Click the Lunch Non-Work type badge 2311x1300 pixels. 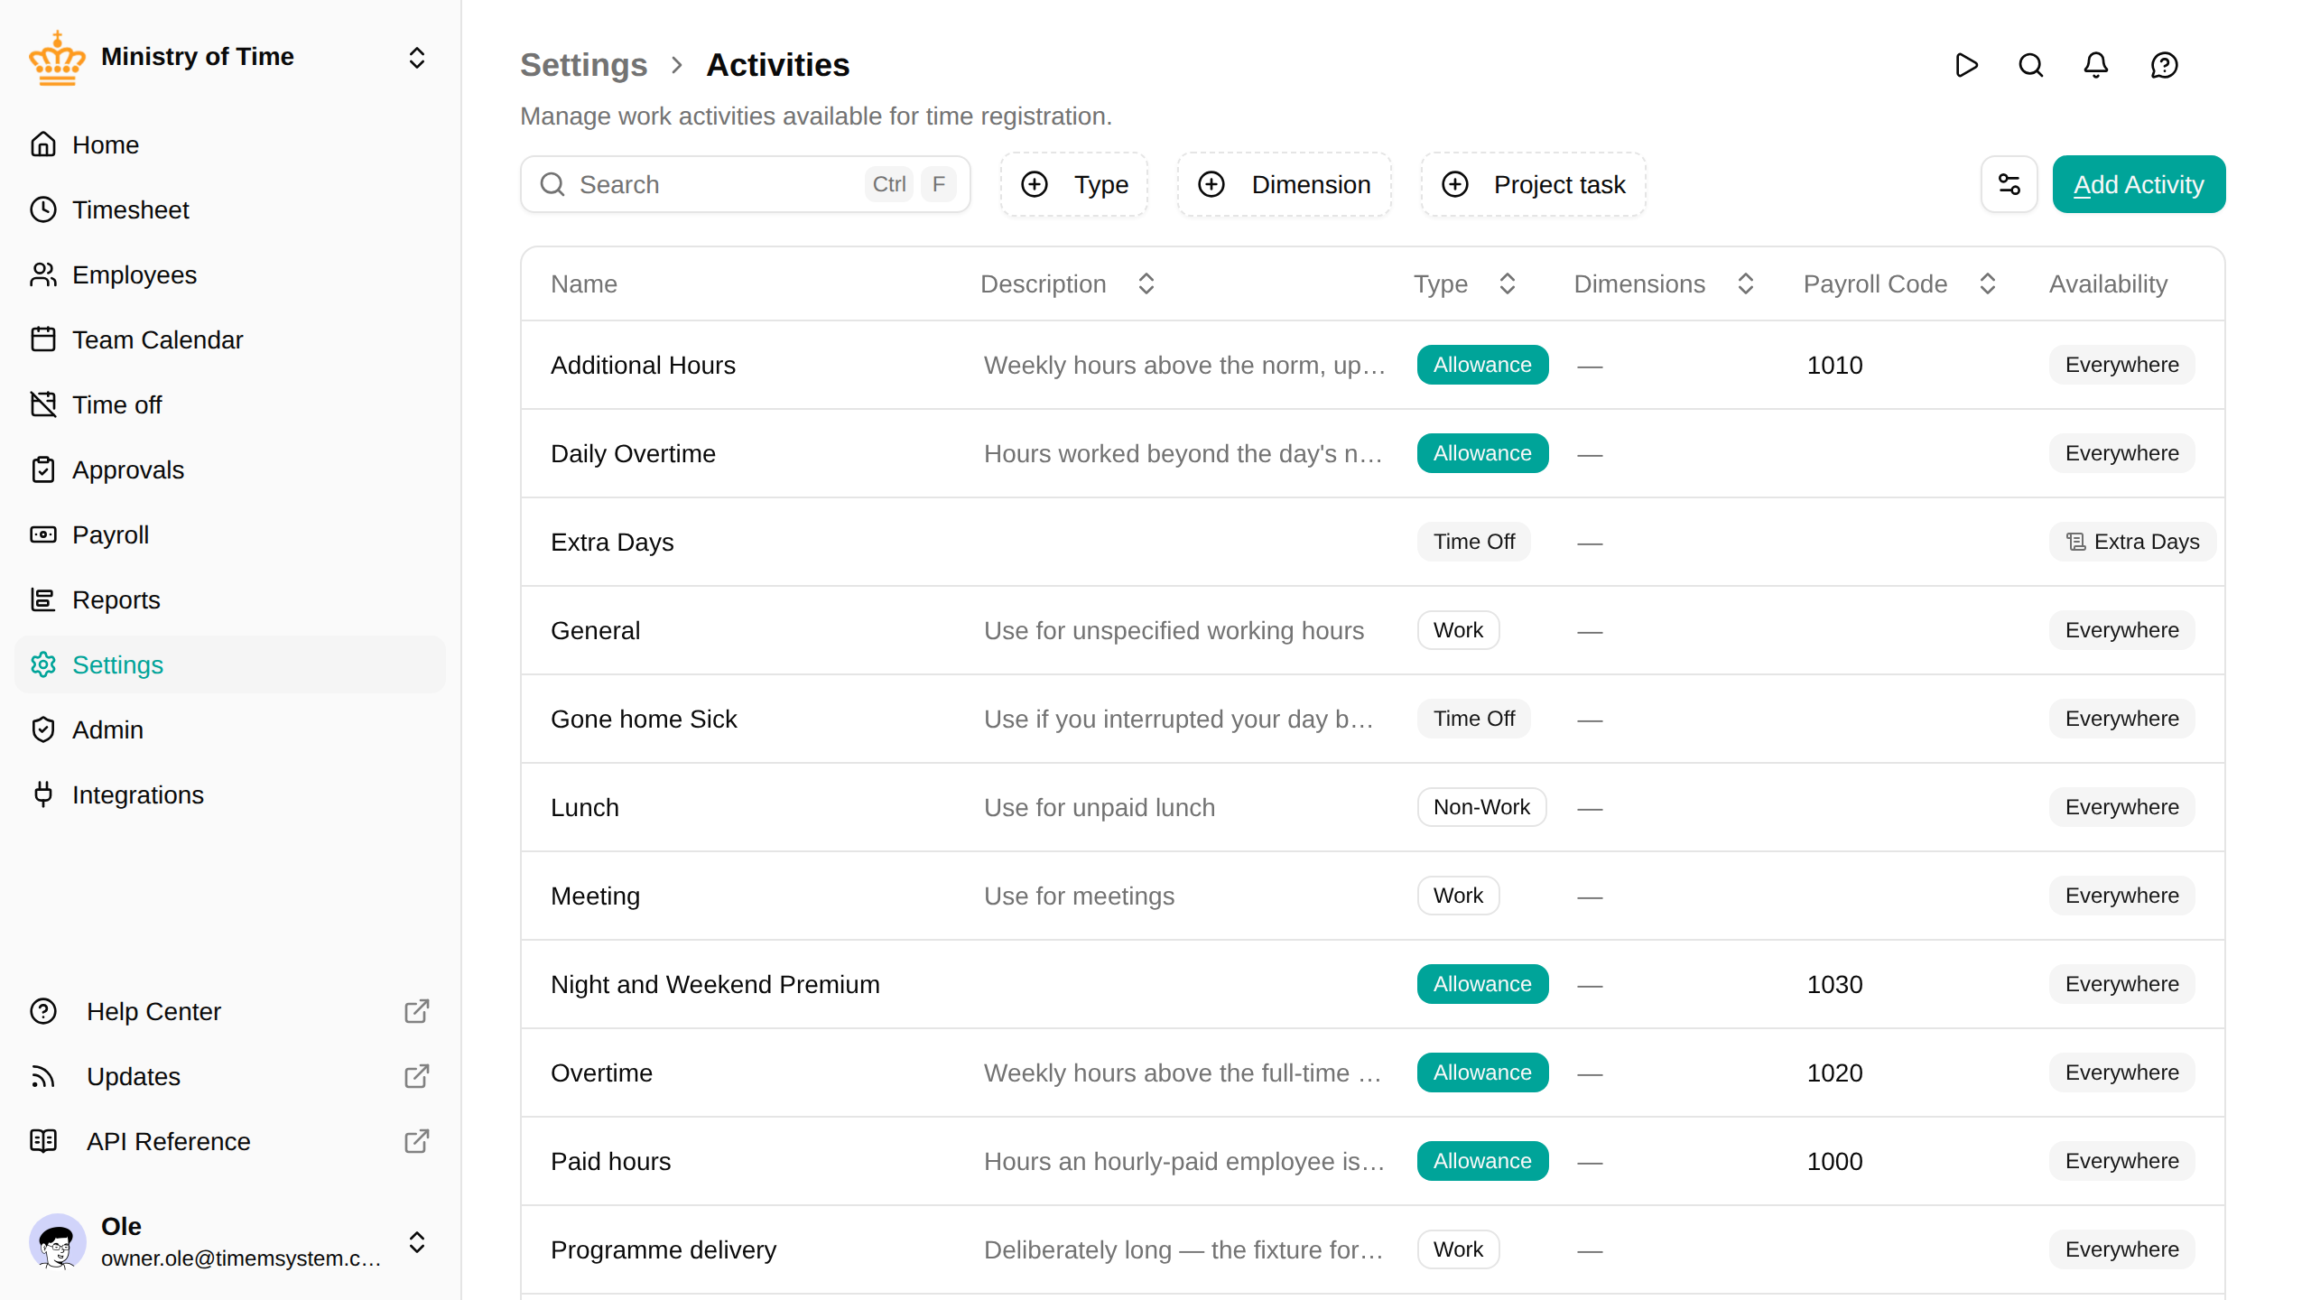(x=1481, y=807)
